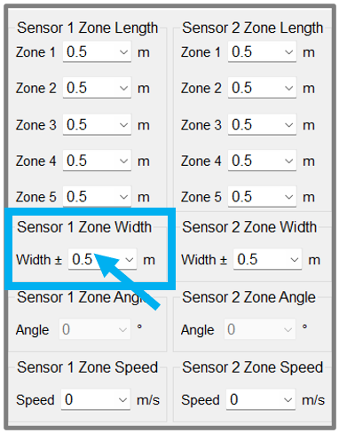Click the disabled Sensor 2 Angle dropdown
This screenshot has width=339, height=433.
pos(260,329)
